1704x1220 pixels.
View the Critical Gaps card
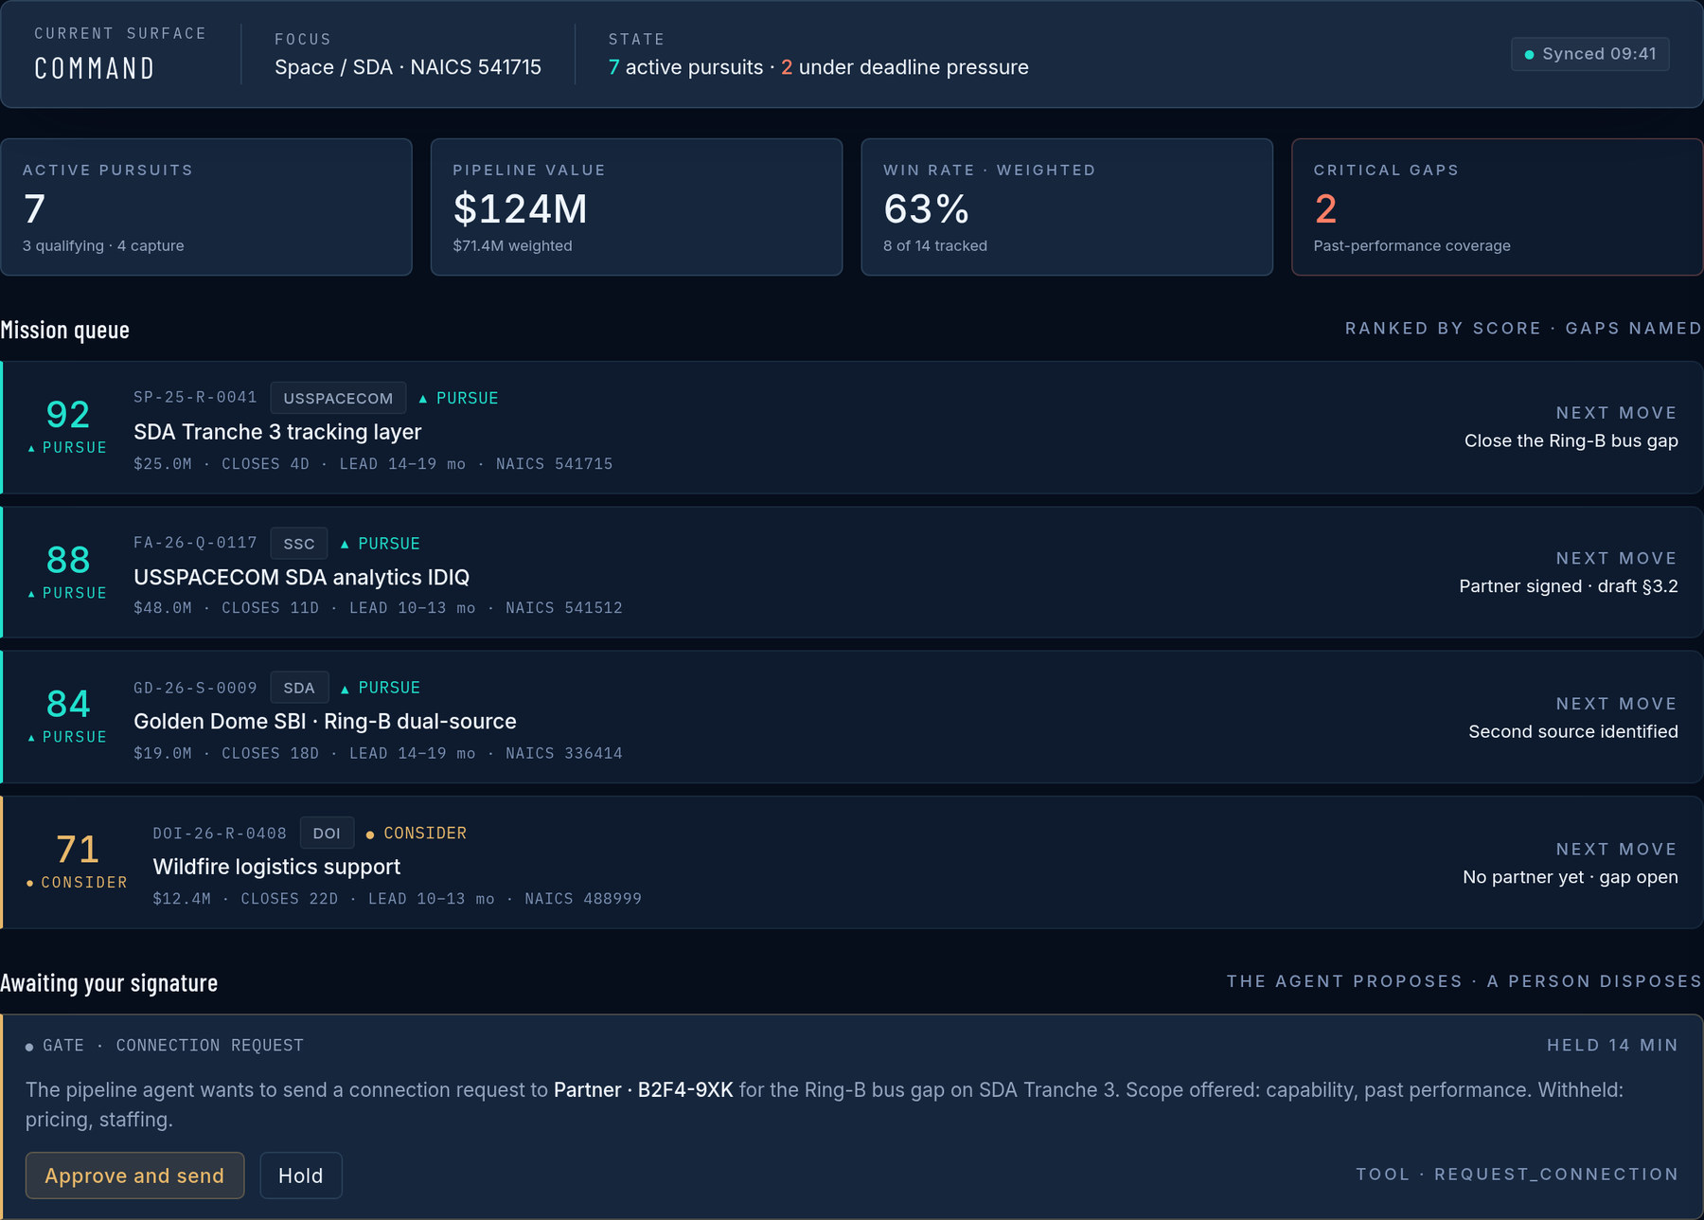pyautogui.click(x=1498, y=207)
